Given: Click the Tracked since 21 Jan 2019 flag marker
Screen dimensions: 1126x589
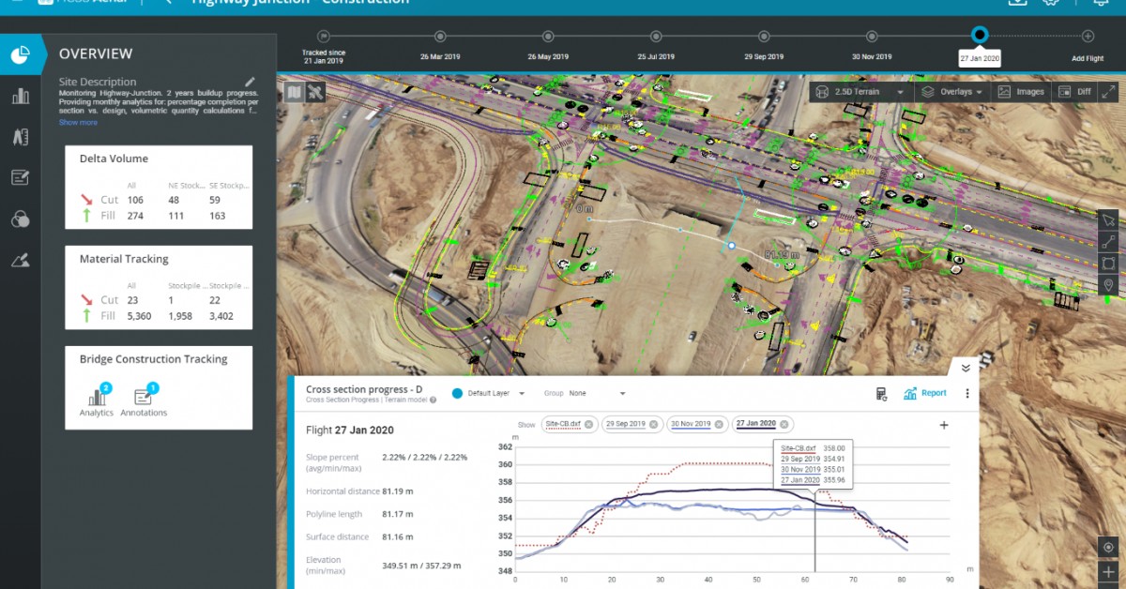Looking at the screenshot, I should coord(322,37).
